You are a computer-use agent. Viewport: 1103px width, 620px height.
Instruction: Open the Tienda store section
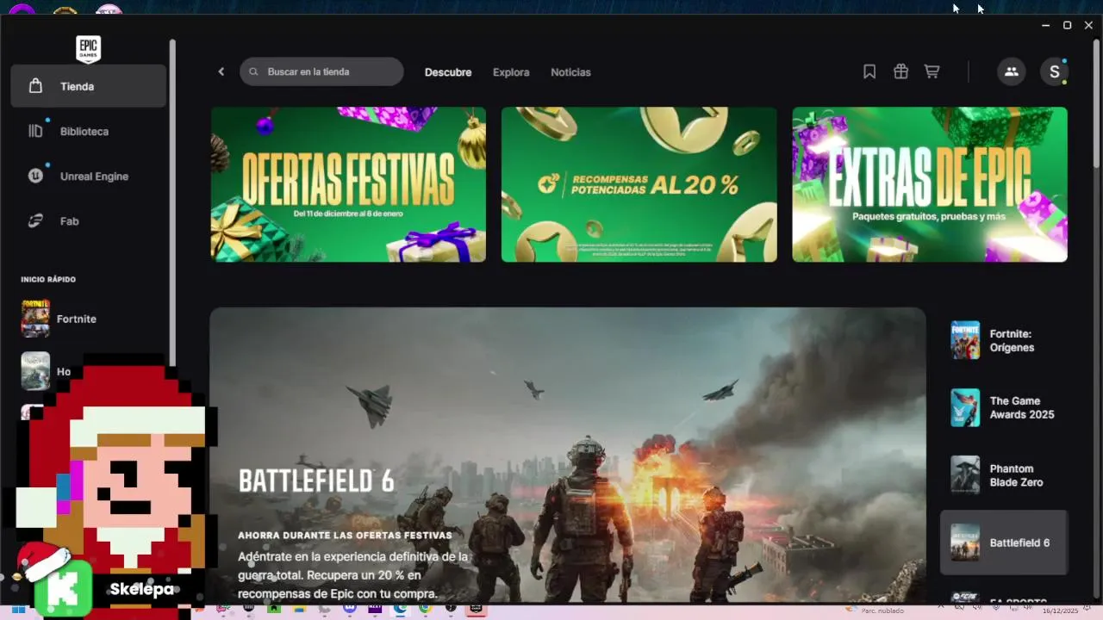click(88, 86)
